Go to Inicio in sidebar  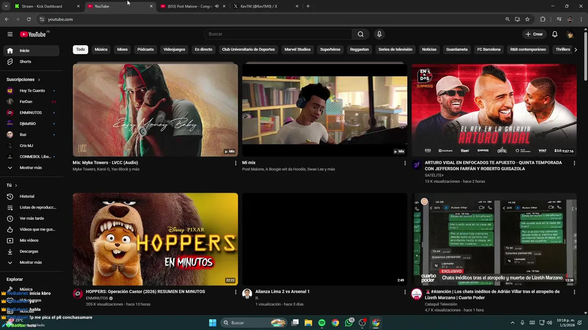click(x=31, y=50)
